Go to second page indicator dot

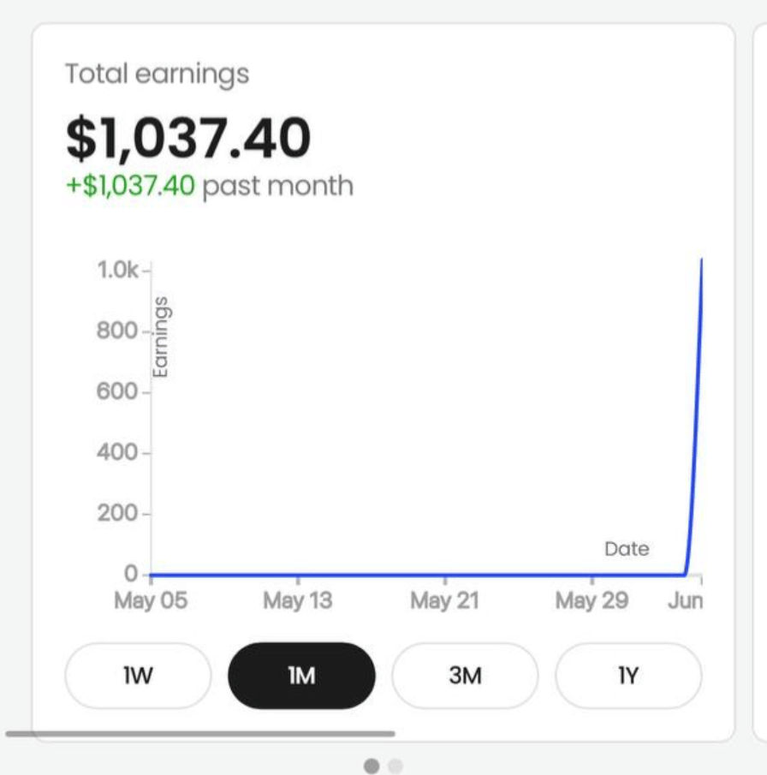coord(395,766)
